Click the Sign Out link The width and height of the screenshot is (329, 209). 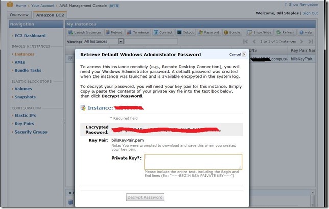(x=310, y=13)
